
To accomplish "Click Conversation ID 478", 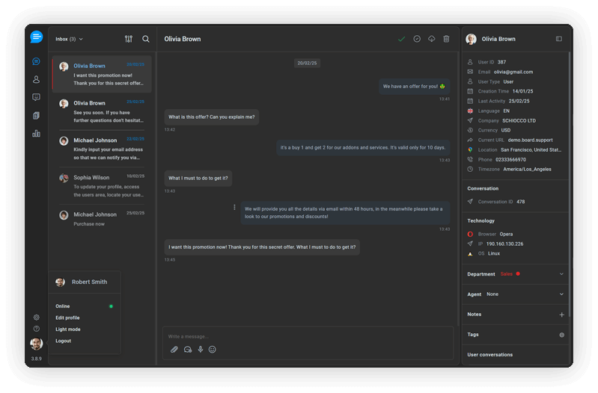I will 521,202.
